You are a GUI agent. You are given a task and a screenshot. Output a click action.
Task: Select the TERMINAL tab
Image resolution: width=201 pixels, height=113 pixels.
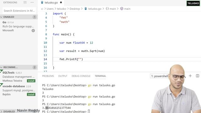pyautogui.click(x=100, y=76)
